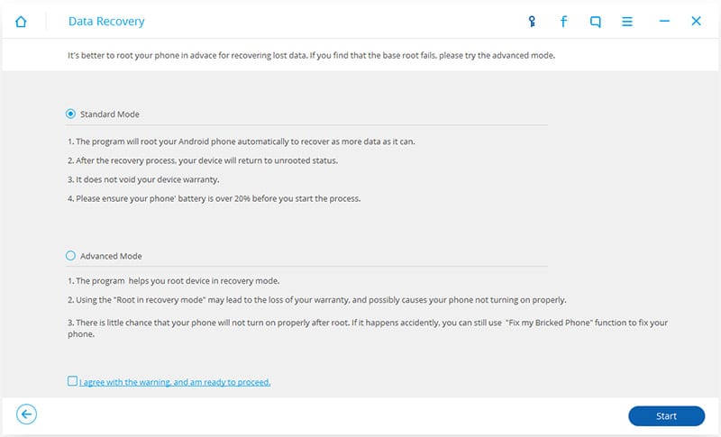
Task: Minimize the Data Recovery window
Action: pyautogui.click(x=664, y=22)
